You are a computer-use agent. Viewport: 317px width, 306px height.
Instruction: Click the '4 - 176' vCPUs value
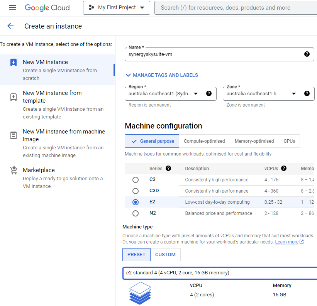point(271,180)
